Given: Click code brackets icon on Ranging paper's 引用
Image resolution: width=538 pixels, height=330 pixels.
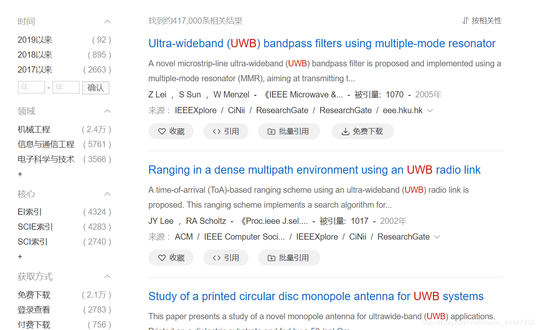Looking at the screenshot, I should (217, 258).
